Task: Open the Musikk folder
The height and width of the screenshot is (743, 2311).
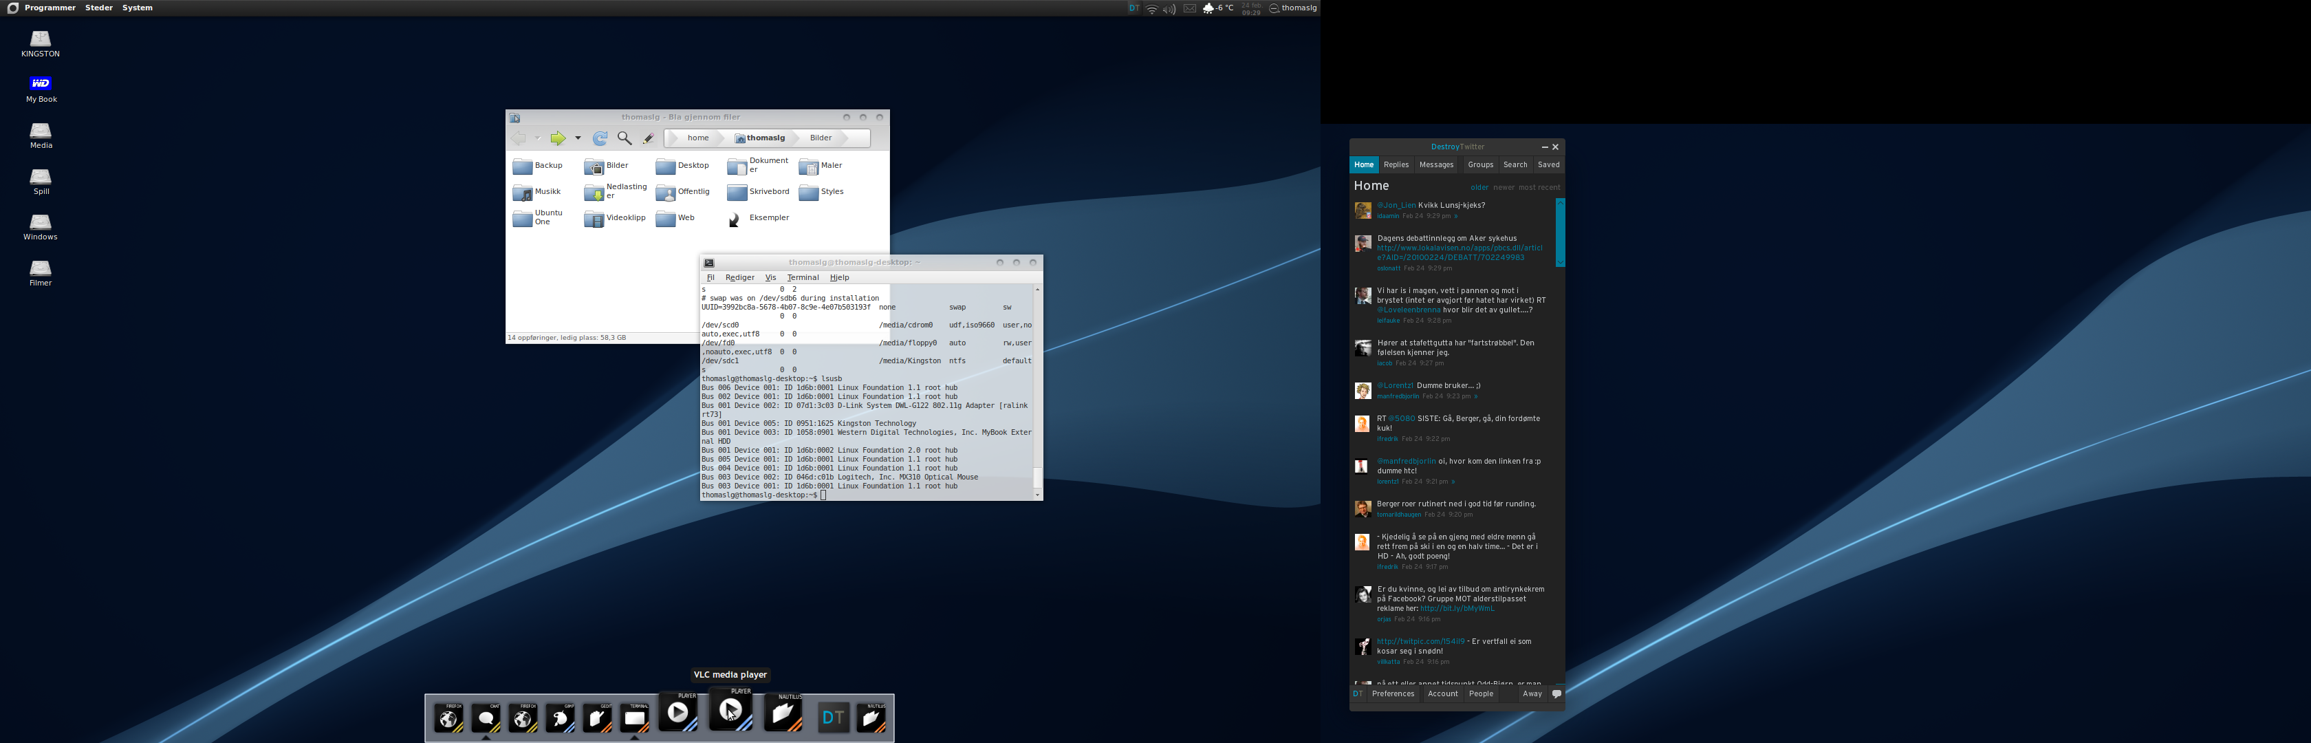Action: point(537,192)
